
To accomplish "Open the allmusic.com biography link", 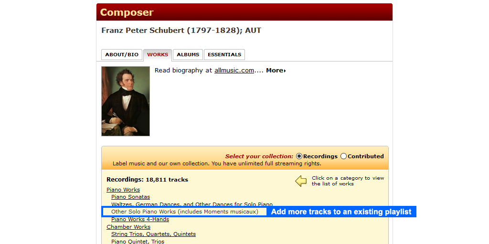I will tap(234, 71).
